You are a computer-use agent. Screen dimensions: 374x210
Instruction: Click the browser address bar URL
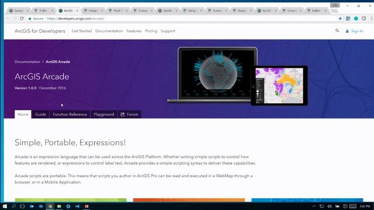point(75,18)
